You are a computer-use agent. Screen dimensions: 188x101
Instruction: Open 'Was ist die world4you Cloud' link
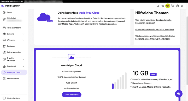click(x=153, y=21)
